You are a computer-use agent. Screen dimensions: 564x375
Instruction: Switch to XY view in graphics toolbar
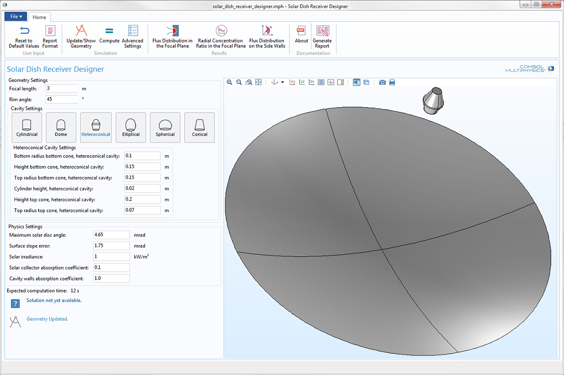click(x=292, y=82)
